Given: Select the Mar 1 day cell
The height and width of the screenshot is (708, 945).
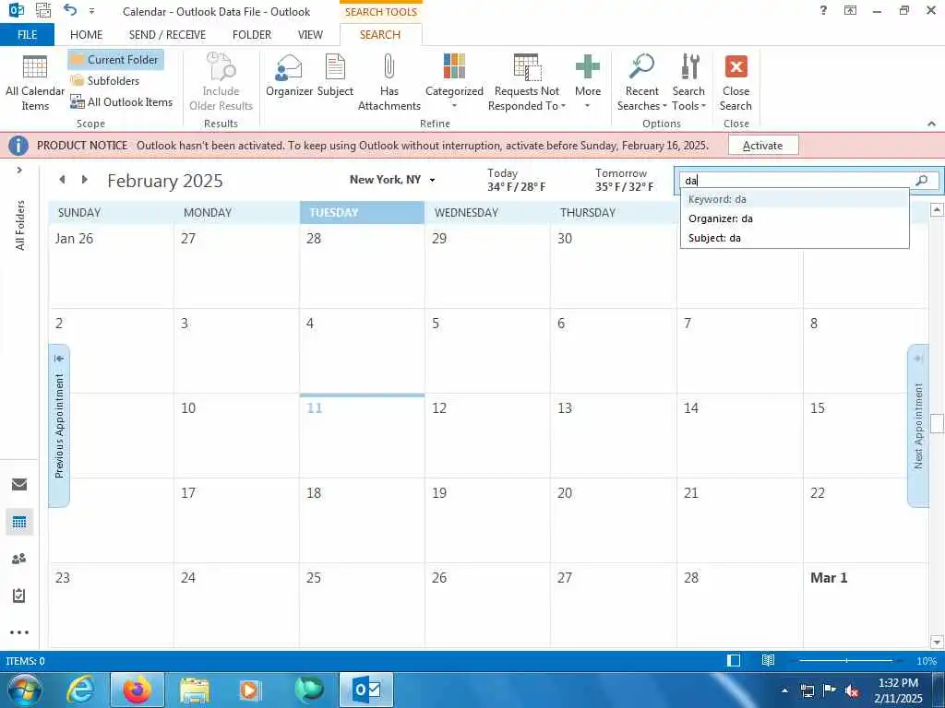Looking at the screenshot, I should (x=866, y=605).
